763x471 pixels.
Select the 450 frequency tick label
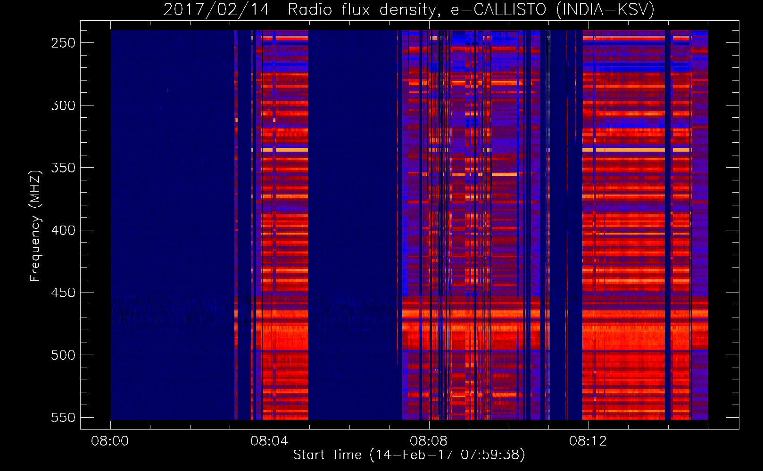point(63,292)
